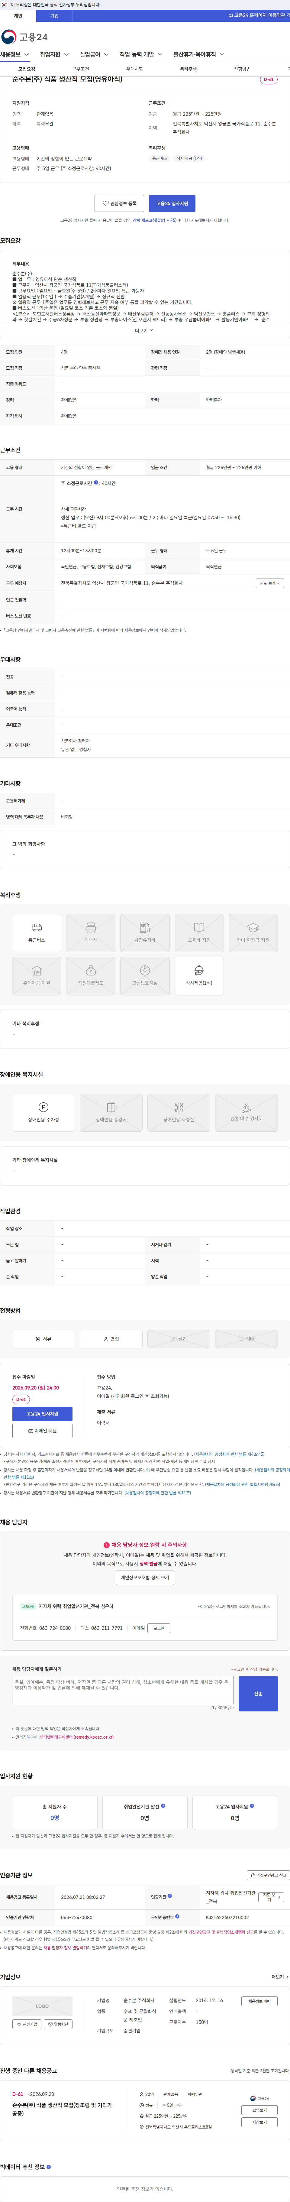Jump to the 전형방법 tab
Viewport: 290px width, 2202px height.
pos(242,69)
